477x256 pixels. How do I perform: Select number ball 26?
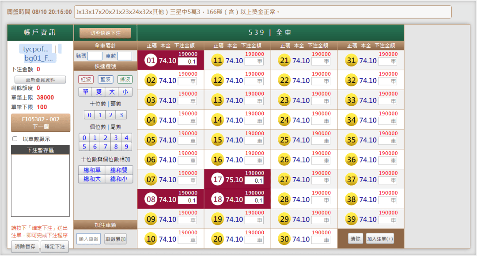284,160
